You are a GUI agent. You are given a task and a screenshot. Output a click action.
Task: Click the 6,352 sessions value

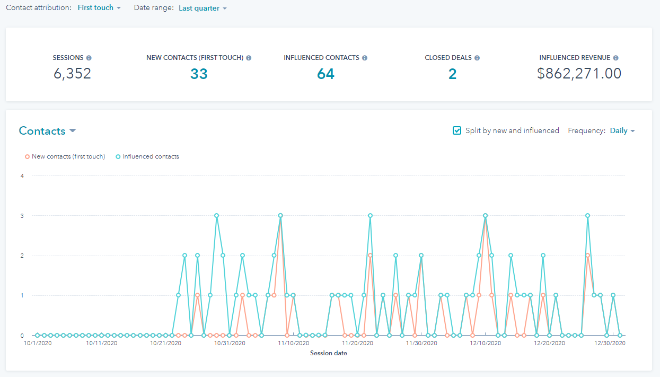coord(72,74)
